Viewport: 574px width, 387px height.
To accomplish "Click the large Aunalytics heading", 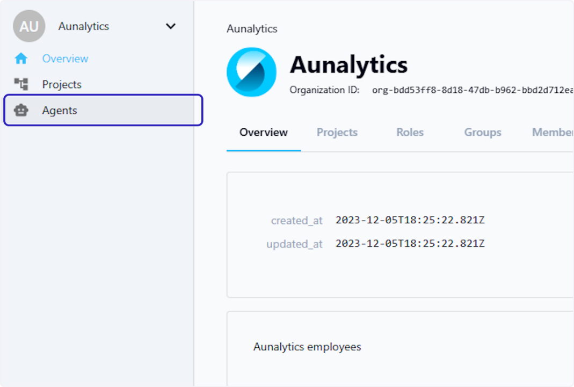I will tap(348, 65).
